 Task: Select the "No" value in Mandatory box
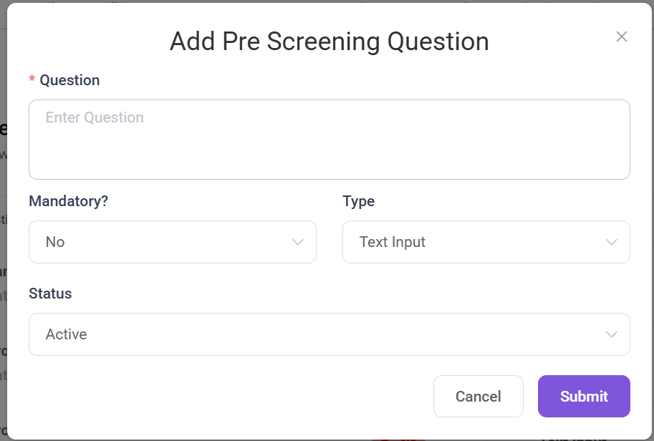click(55, 242)
